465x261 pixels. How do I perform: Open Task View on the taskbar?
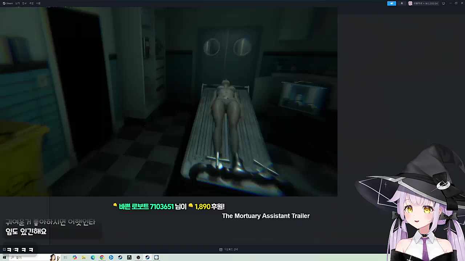click(x=65, y=257)
